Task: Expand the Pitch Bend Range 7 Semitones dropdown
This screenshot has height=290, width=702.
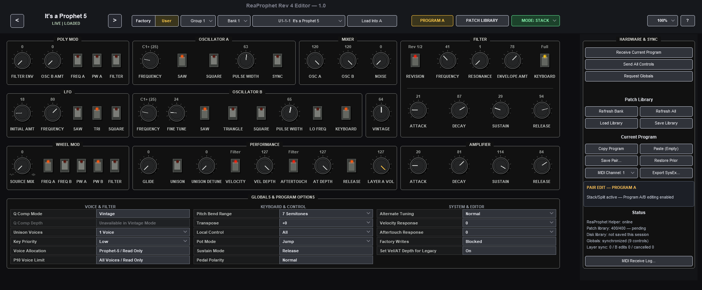Action: pos(326,214)
